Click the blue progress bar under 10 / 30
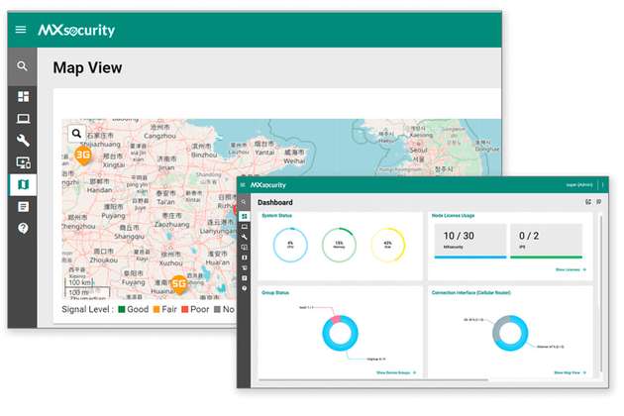 (x=470, y=258)
